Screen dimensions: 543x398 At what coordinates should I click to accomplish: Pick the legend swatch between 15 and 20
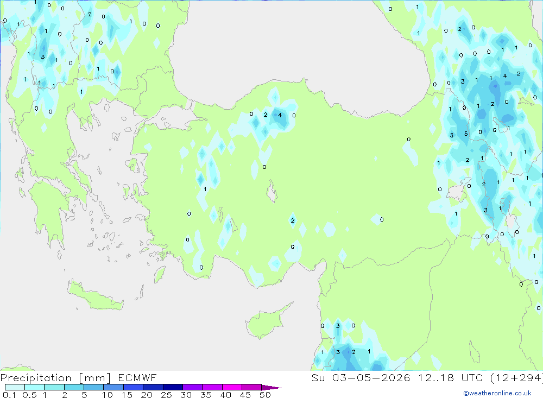pyautogui.click(x=134, y=387)
